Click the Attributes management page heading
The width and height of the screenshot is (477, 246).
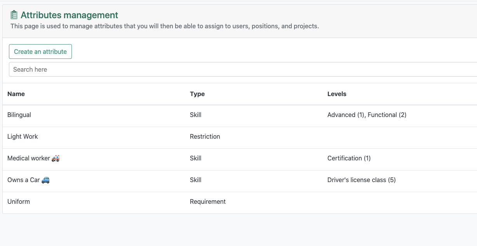(70, 15)
